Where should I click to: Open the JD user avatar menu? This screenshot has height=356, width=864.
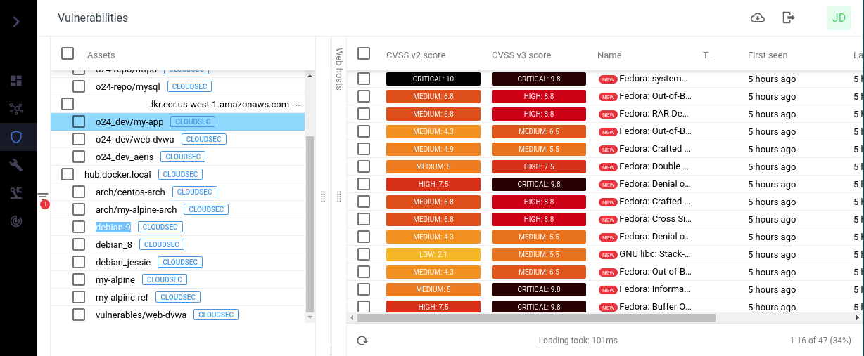point(839,18)
